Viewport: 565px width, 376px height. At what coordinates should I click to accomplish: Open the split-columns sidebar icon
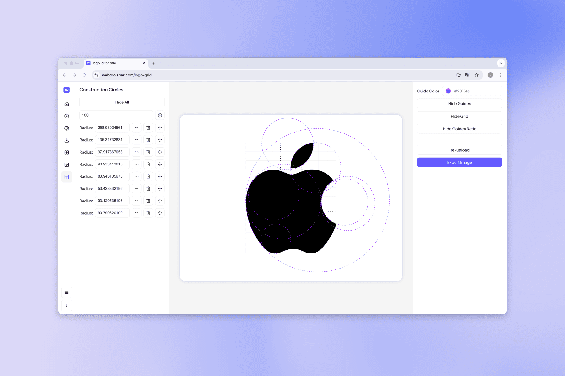[x=67, y=153]
